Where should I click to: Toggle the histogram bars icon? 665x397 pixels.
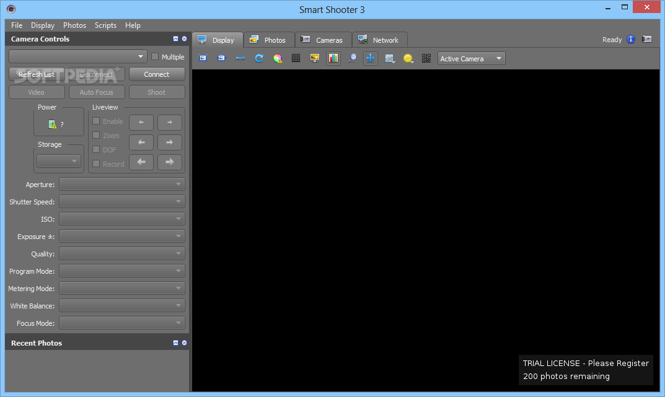[x=333, y=58]
